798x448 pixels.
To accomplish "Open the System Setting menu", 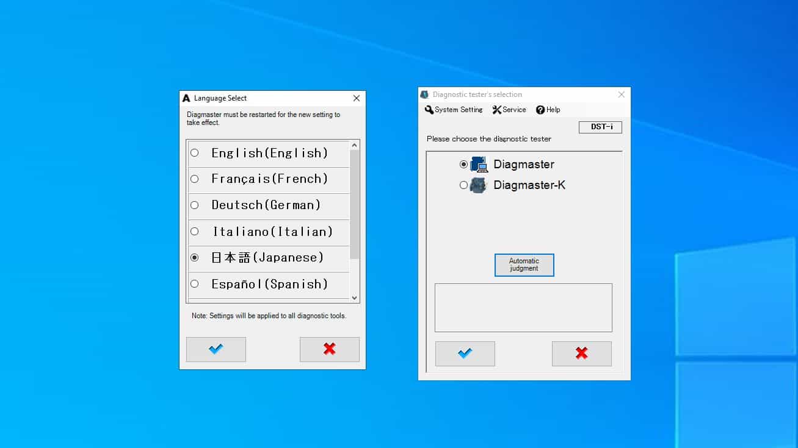I will (454, 110).
